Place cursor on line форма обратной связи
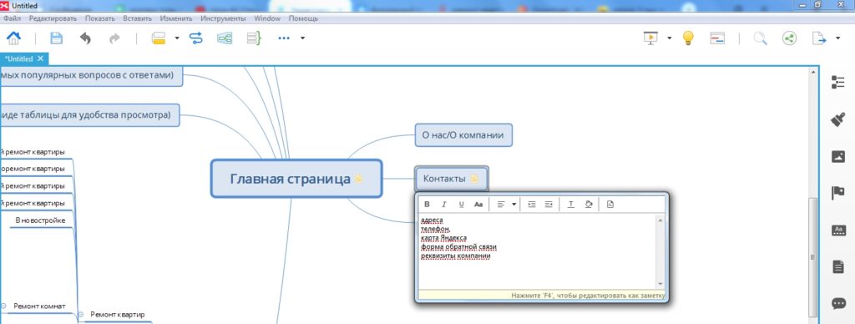855x324 pixels. (458, 247)
